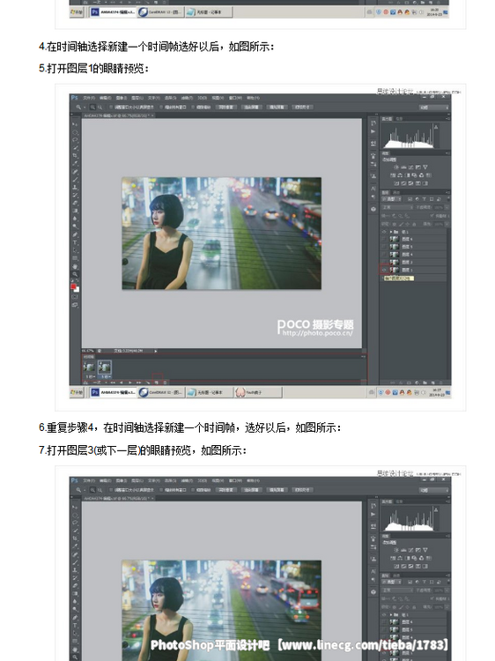
Task: Click red foreground color swatch in step-5 screenshot
Action: pos(73,286)
